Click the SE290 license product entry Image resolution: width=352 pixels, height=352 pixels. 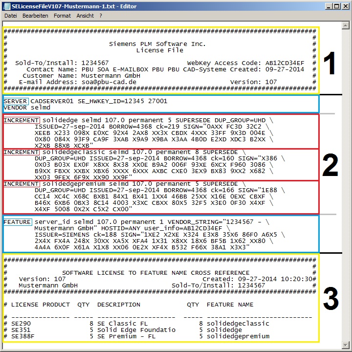coord(21,324)
